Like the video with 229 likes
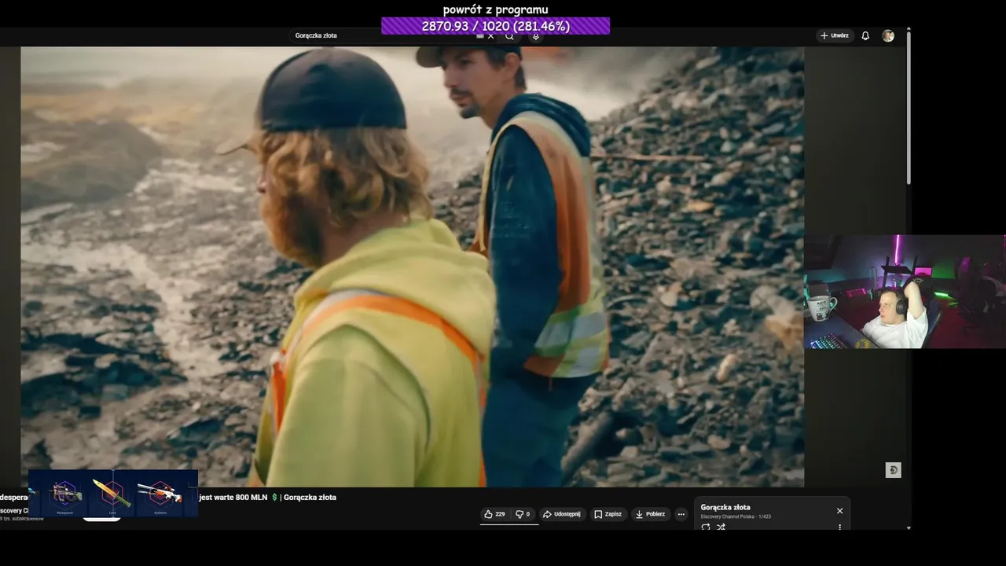This screenshot has height=566, width=1006. 495,514
